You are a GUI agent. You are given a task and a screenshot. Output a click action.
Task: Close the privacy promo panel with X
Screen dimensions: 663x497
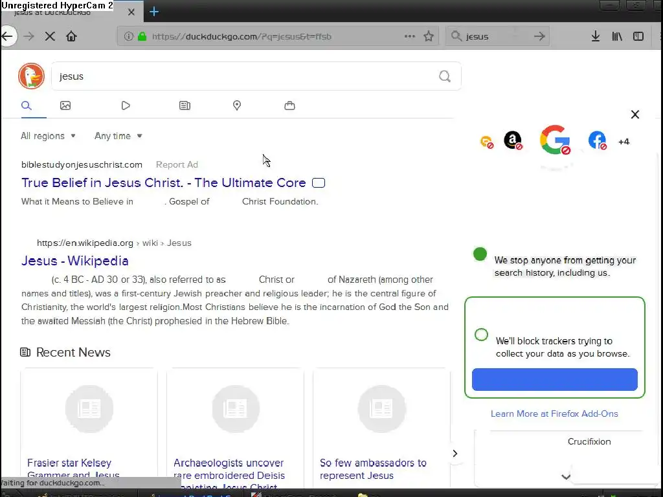635,115
